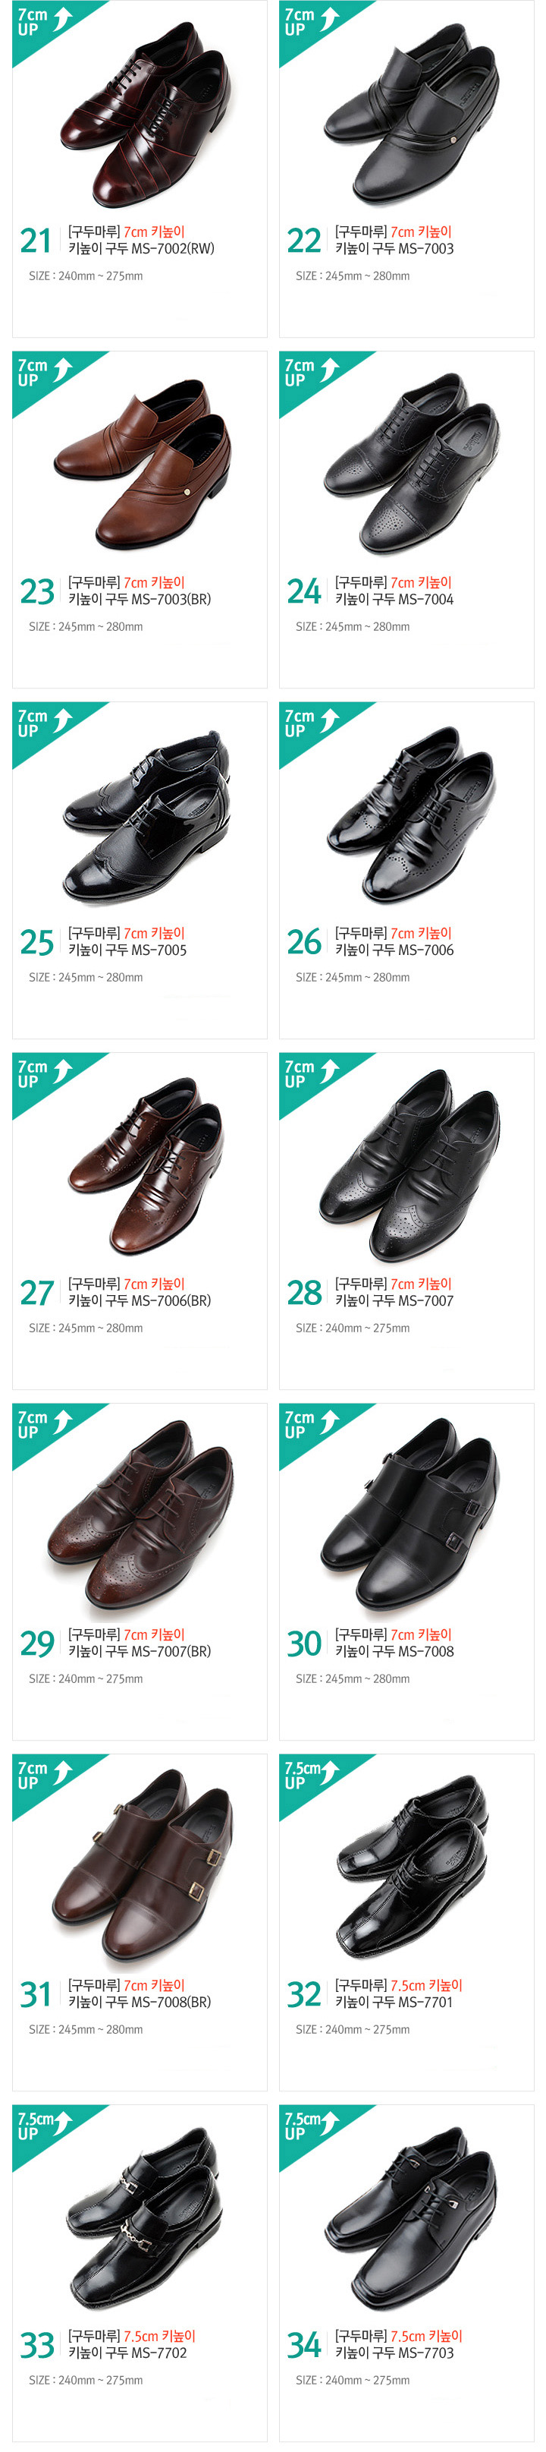Click the number 25 ranking label
This screenshot has height=2452, width=546.
37,942
